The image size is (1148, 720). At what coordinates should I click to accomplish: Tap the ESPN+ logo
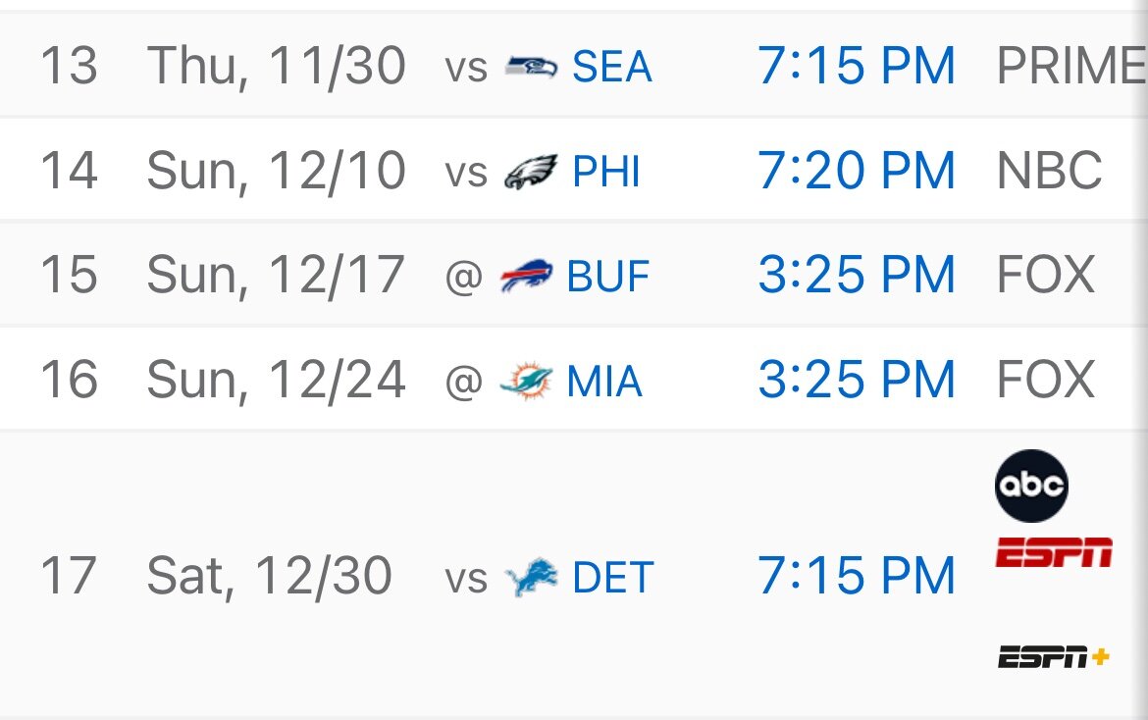tap(1054, 656)
